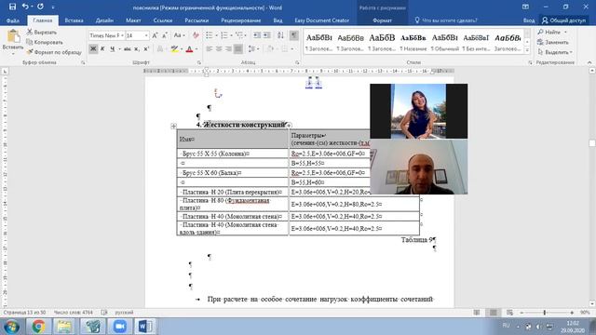Open the Easy Document Creator tab

tap(321, 20)
